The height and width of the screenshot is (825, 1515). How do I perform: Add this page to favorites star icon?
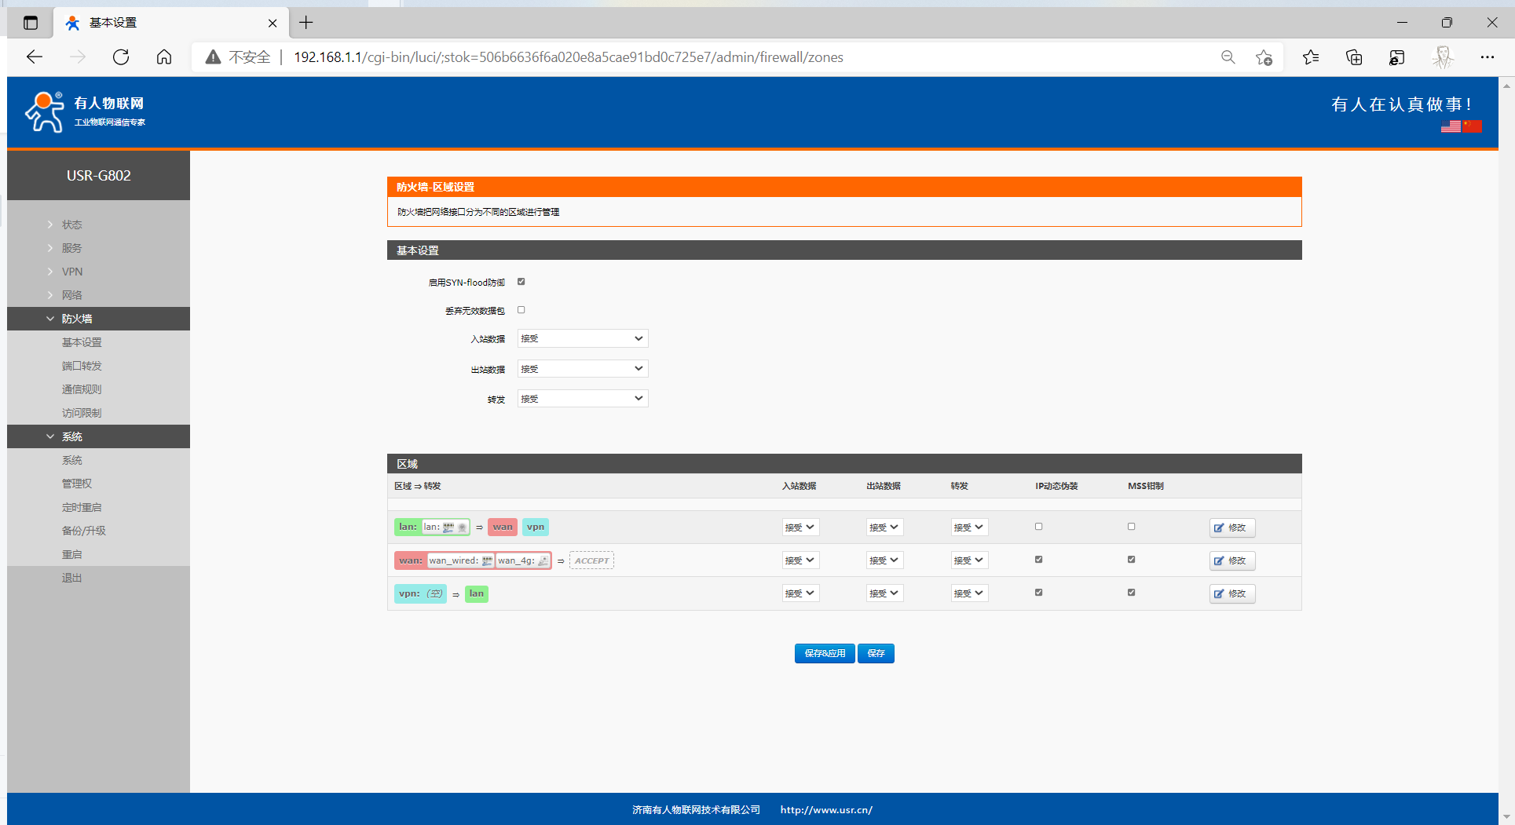(x=1264, y=57)
